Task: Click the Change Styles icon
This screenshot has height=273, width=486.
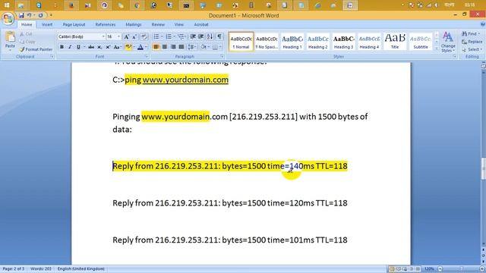Action: point(447,42)
